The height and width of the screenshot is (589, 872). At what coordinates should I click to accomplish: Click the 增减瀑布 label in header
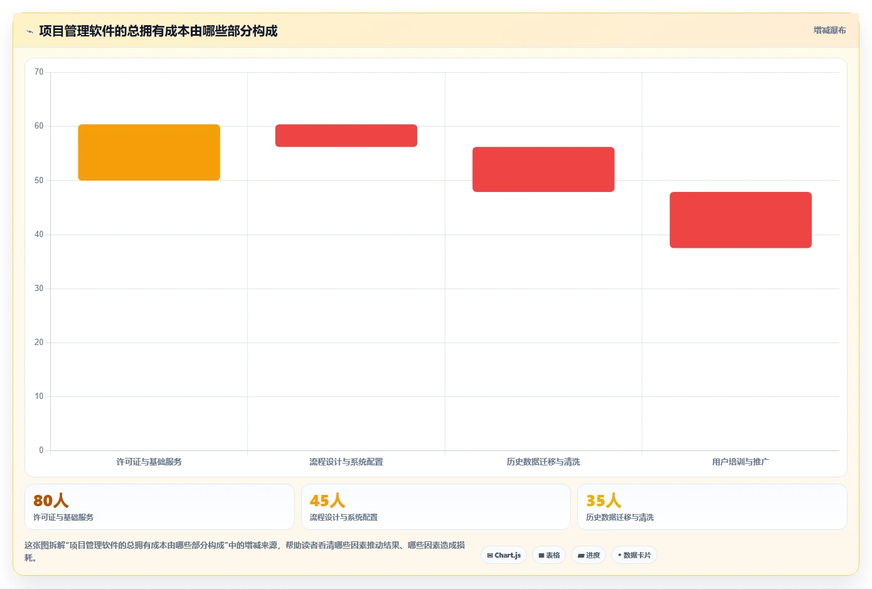coord(829,30)
